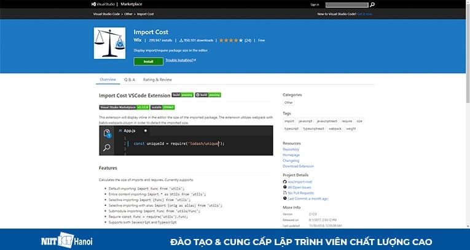
Task: Click the (24) review count
Action: 248,40
